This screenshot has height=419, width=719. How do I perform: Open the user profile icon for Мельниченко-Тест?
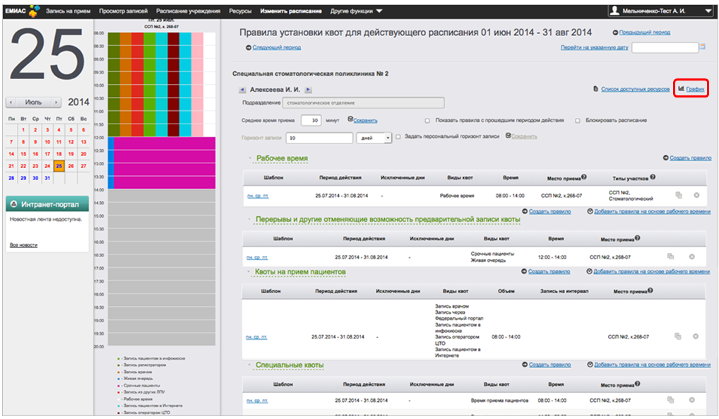[614, 11]
